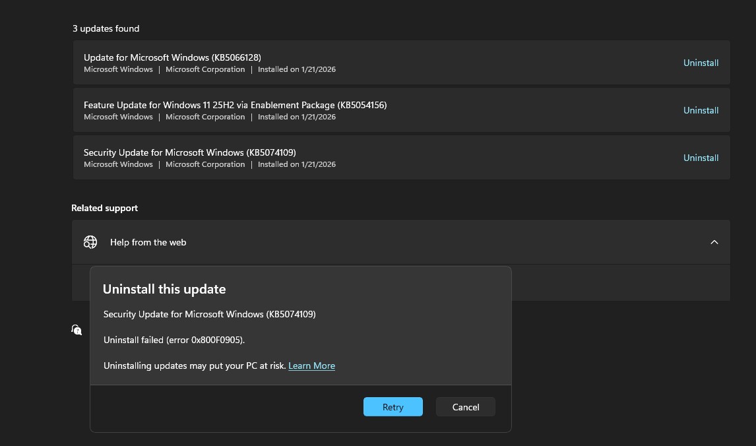This screenshot has height=446, width=756.
Task: Select the Security Update KB5074109 row
Action: pos(330,158)
